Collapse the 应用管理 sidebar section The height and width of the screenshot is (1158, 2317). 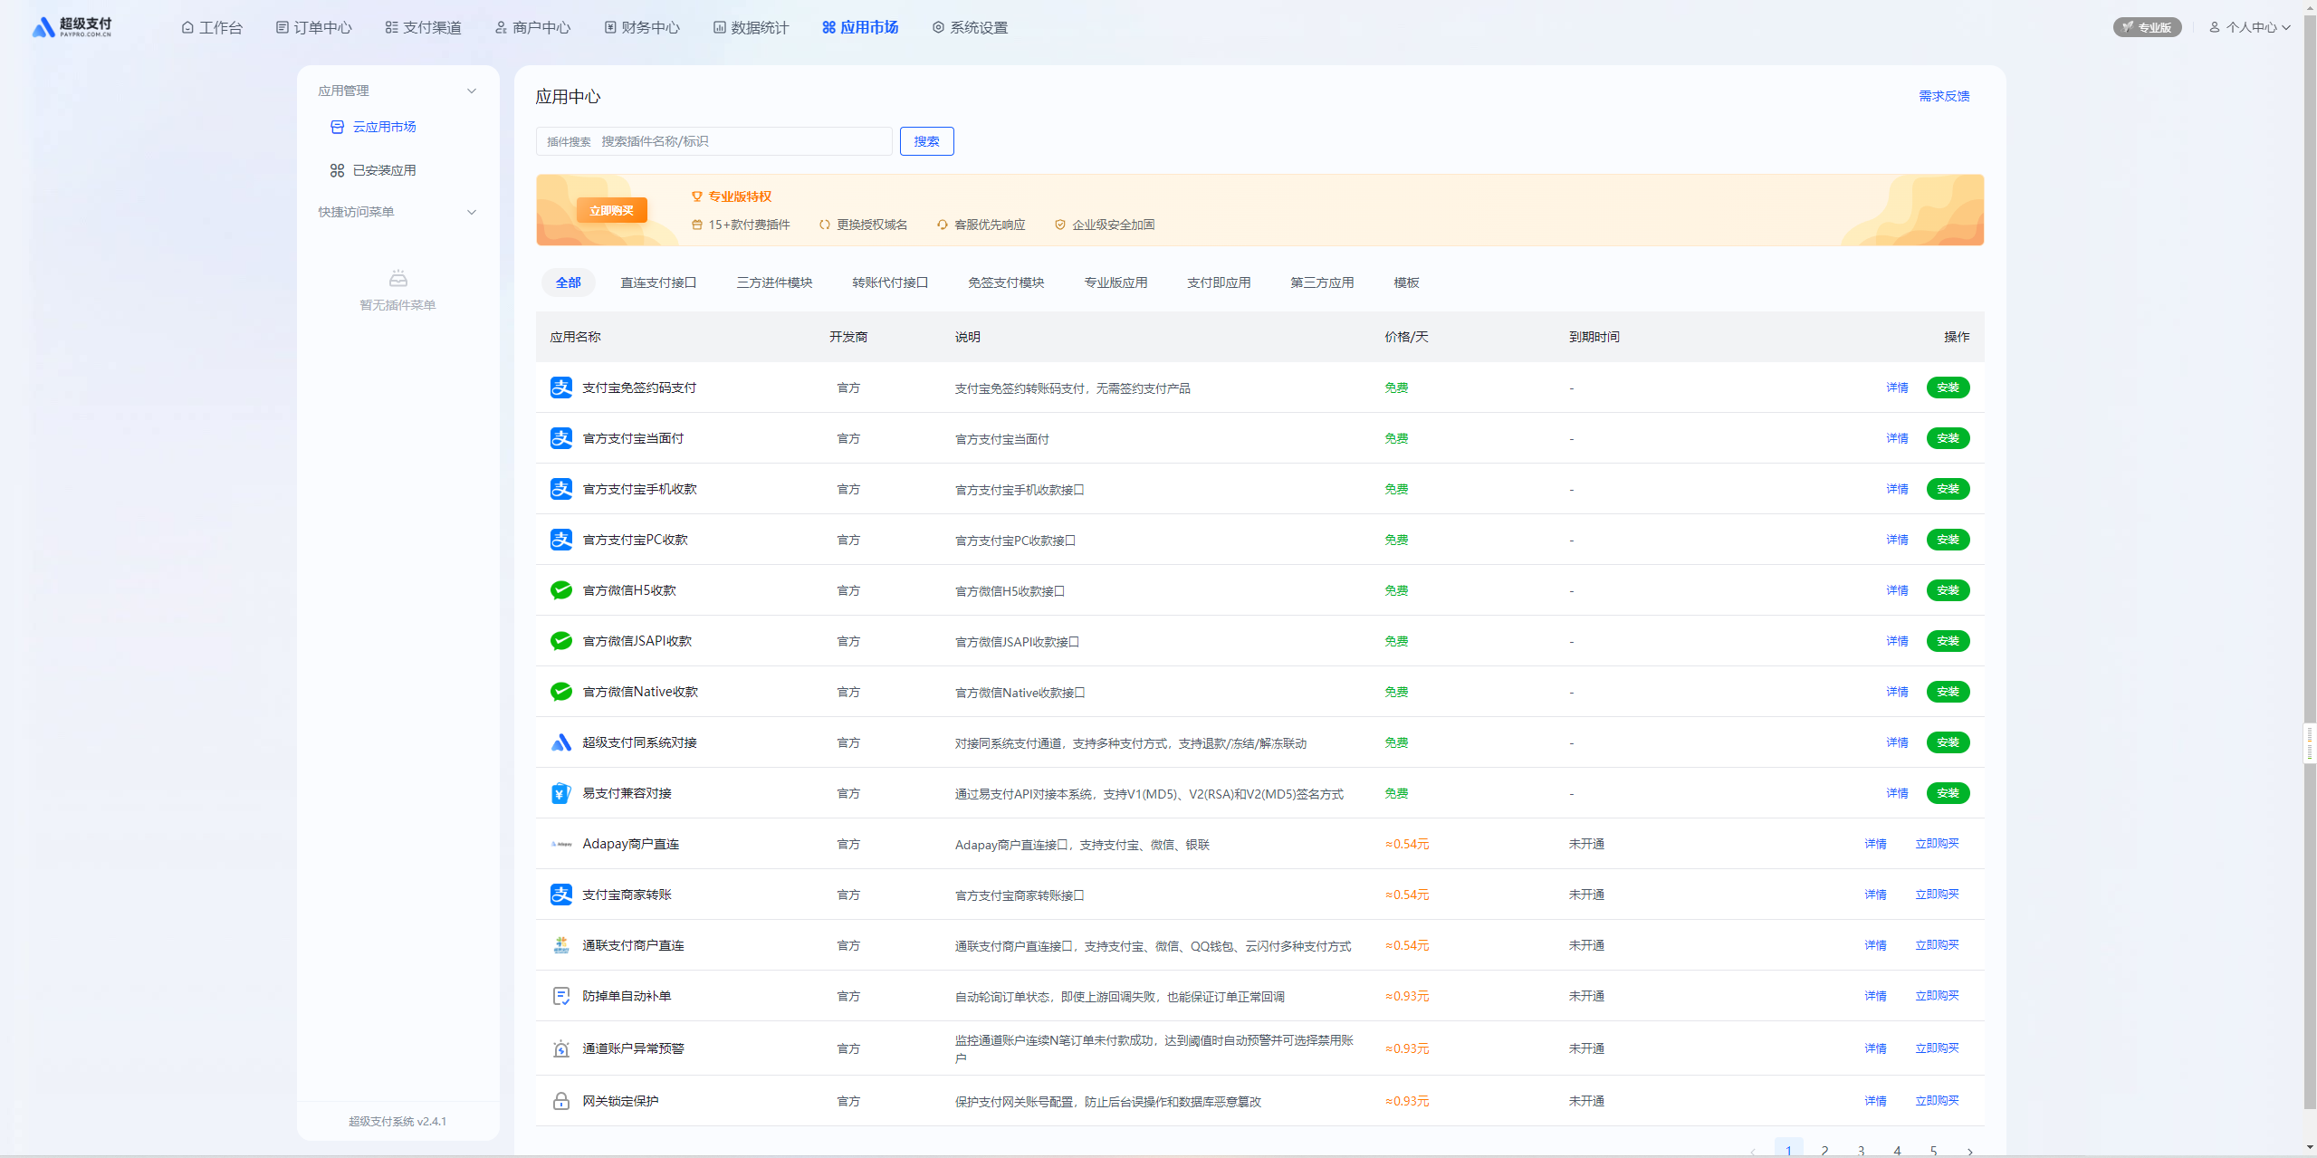pyautogui.click(x=471, y=91)
